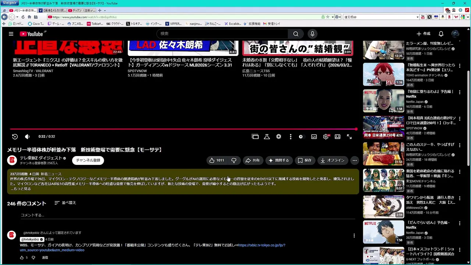Open YouTube notifications bell
This screenshot has width=471, height=265.
441,34
